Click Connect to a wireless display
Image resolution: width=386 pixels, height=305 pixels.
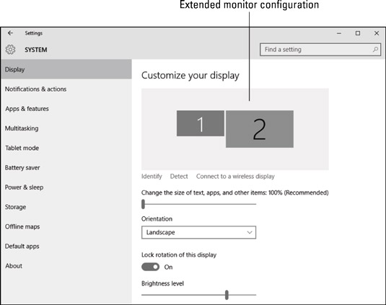pos(235,177)
